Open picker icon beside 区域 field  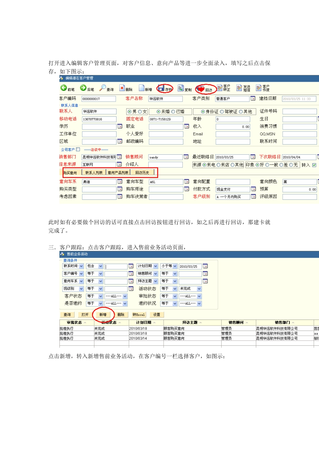120,142
